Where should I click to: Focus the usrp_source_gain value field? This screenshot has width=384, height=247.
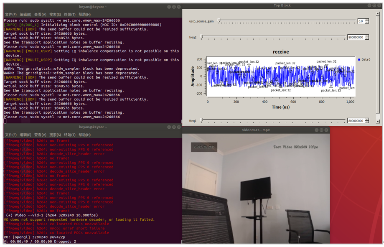pos(361,21)
